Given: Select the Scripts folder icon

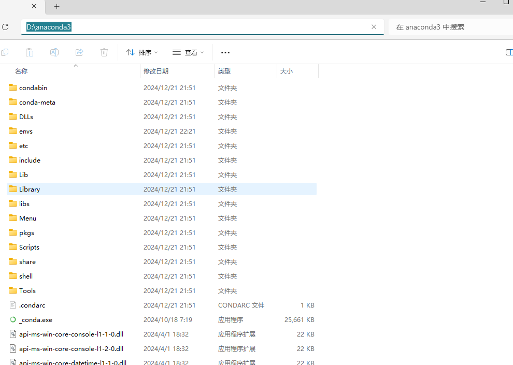Looking at the screenshot, I should tap(13, 247).
